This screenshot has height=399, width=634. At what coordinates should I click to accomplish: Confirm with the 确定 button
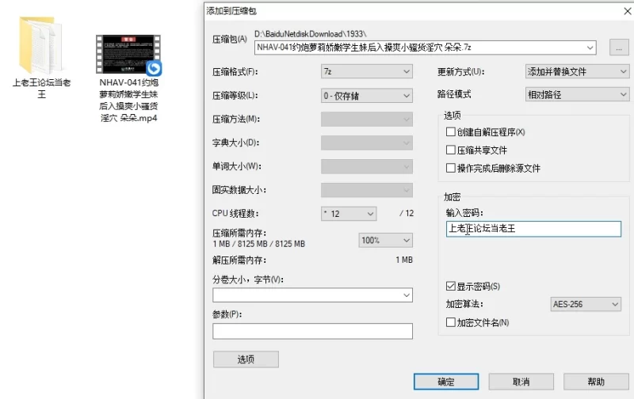click(x=446, y=382)
